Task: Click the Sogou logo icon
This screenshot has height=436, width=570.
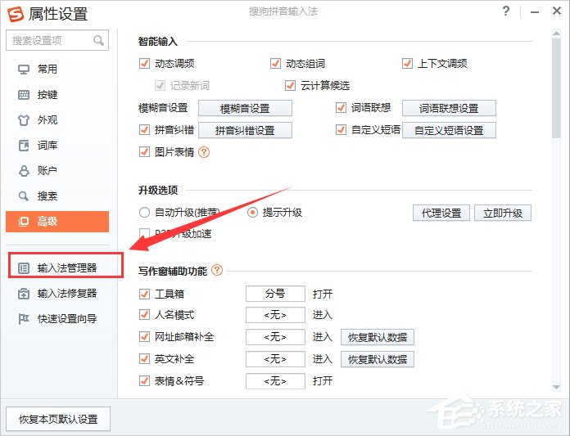Action: pyautogui.click(x=16, y=14)
